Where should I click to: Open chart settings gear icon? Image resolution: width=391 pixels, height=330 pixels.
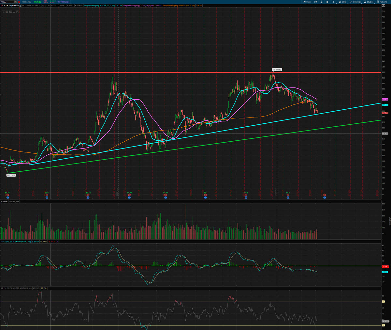tap(327, 2)
